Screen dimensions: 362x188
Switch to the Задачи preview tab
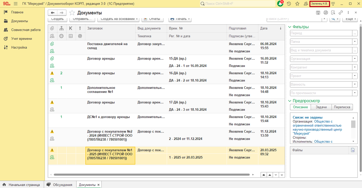point(321,107)
